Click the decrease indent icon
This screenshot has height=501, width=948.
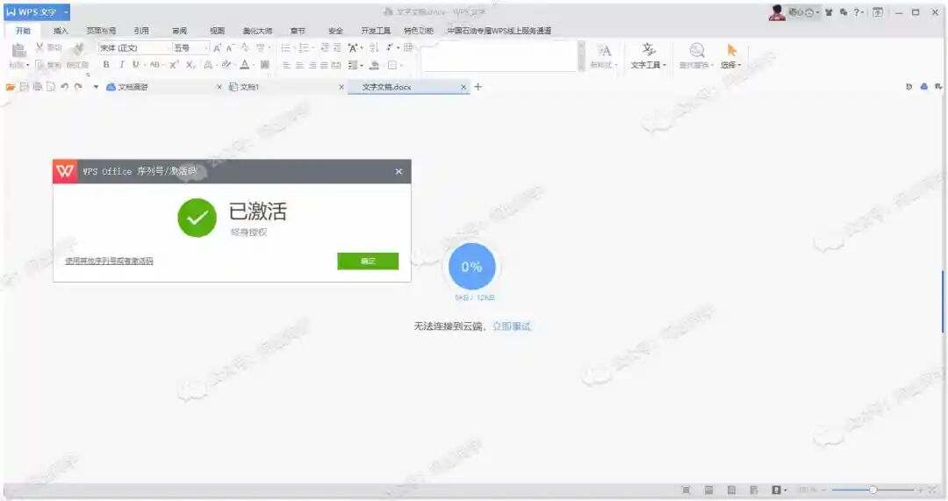(x=325, y=47)
